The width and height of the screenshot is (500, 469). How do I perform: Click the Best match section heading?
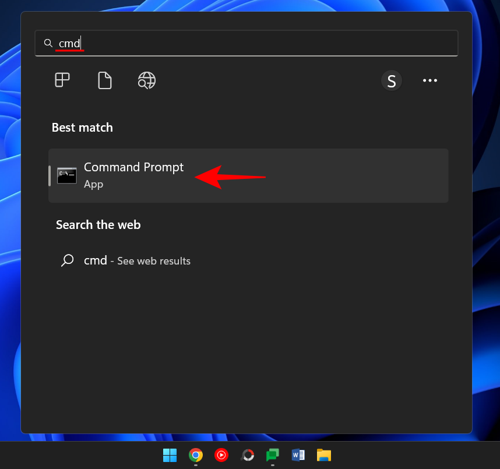[x=82, y=128]
